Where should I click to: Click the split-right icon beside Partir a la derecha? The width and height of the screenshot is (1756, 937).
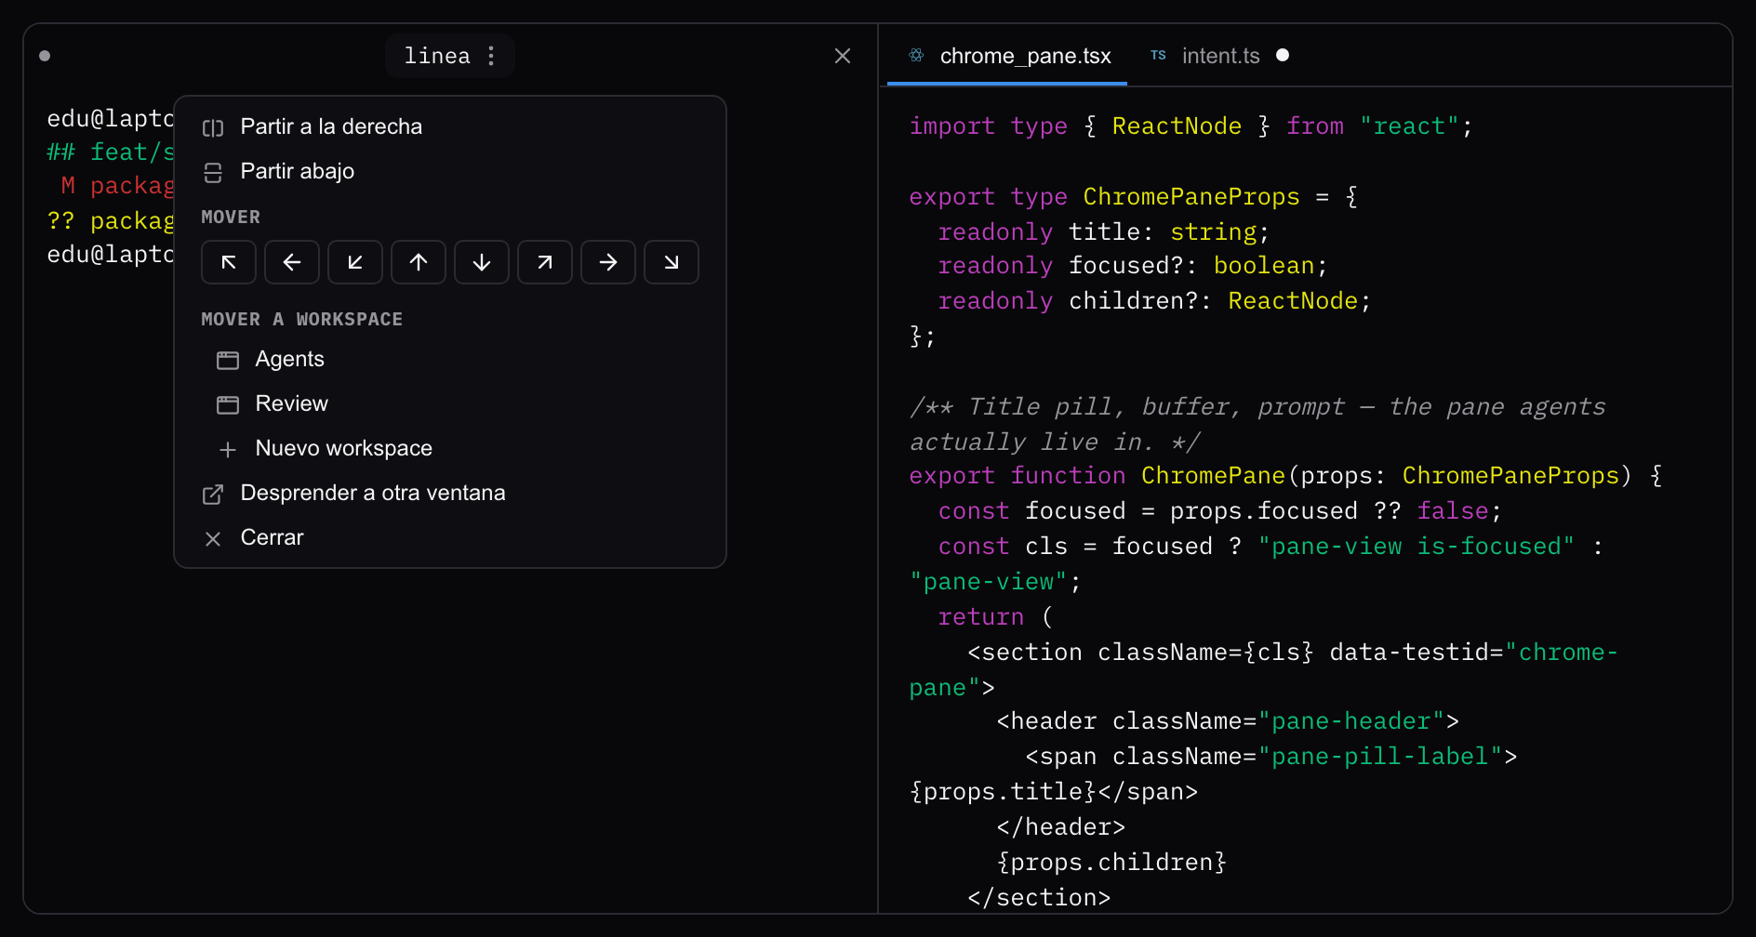(213, 127)
